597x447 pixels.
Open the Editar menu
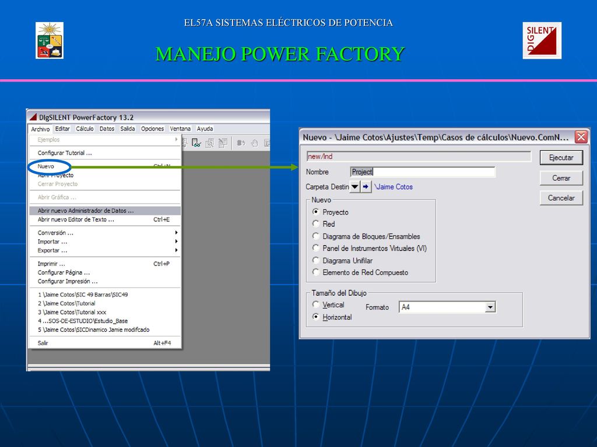click(62, 129)
